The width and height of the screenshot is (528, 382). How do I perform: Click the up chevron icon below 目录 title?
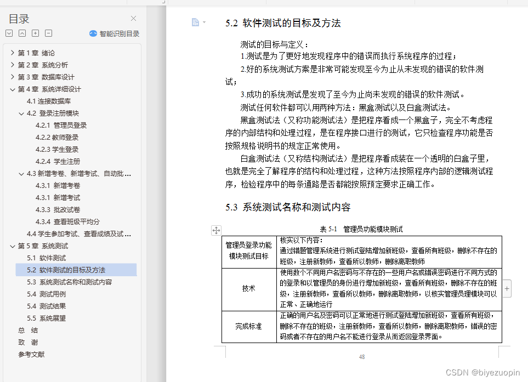[x=22, y=33]
